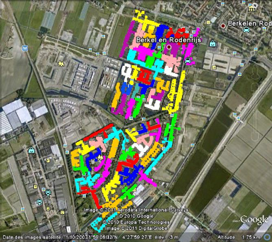Open the car icon under Berkelen Rod label
The height and width of the screenshot is (242, 272).
click(246, 30)
